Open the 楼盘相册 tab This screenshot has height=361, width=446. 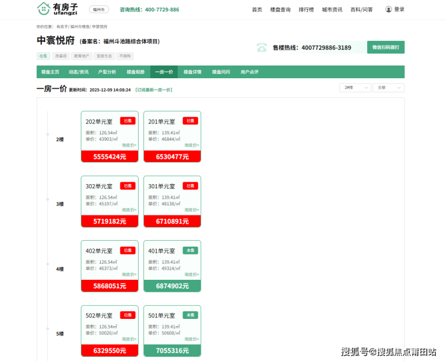click(x=135, y=72)
